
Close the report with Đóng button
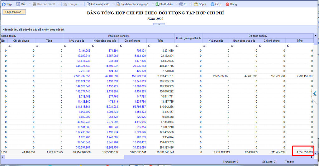click(231, 4)
